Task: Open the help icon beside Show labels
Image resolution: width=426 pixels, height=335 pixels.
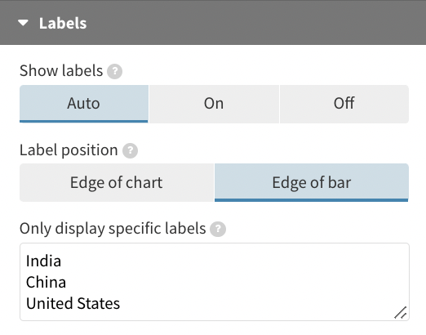Action: pos(114,71)
